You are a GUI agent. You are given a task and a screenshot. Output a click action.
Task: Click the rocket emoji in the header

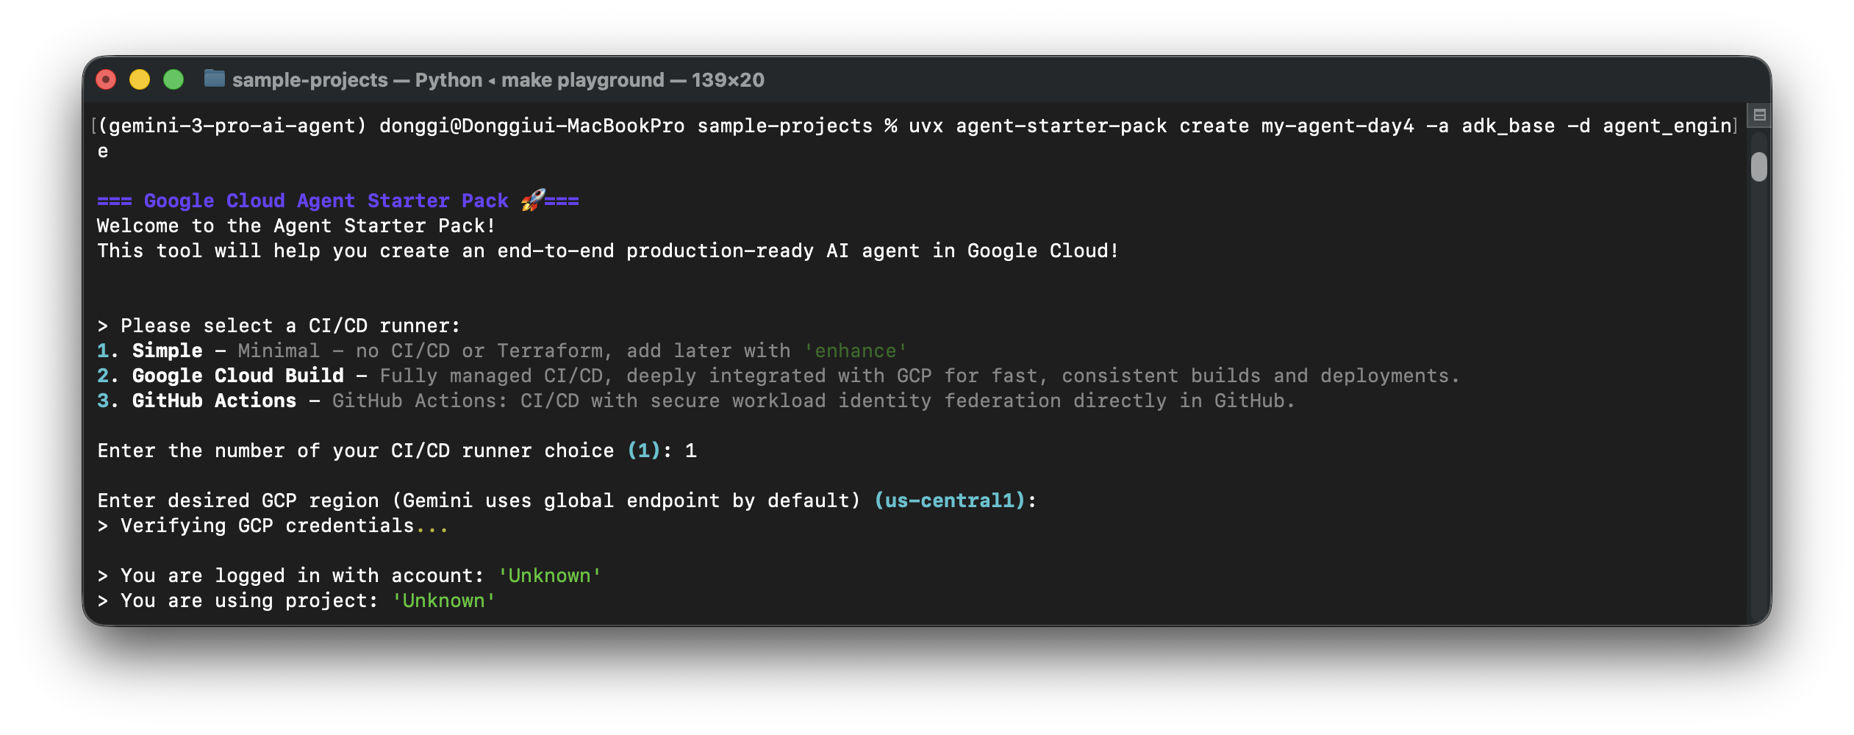[533, 200]
